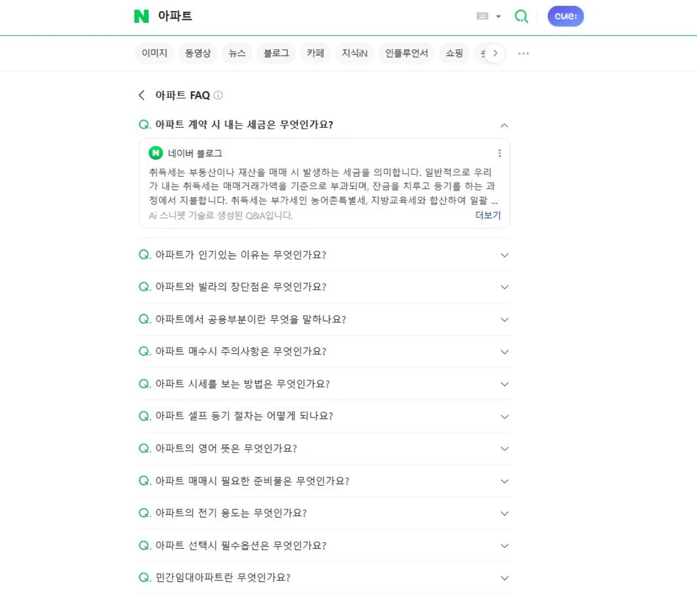Click the keyboard input icon
This screenshot has width=697, height=597.
(484, 16)
